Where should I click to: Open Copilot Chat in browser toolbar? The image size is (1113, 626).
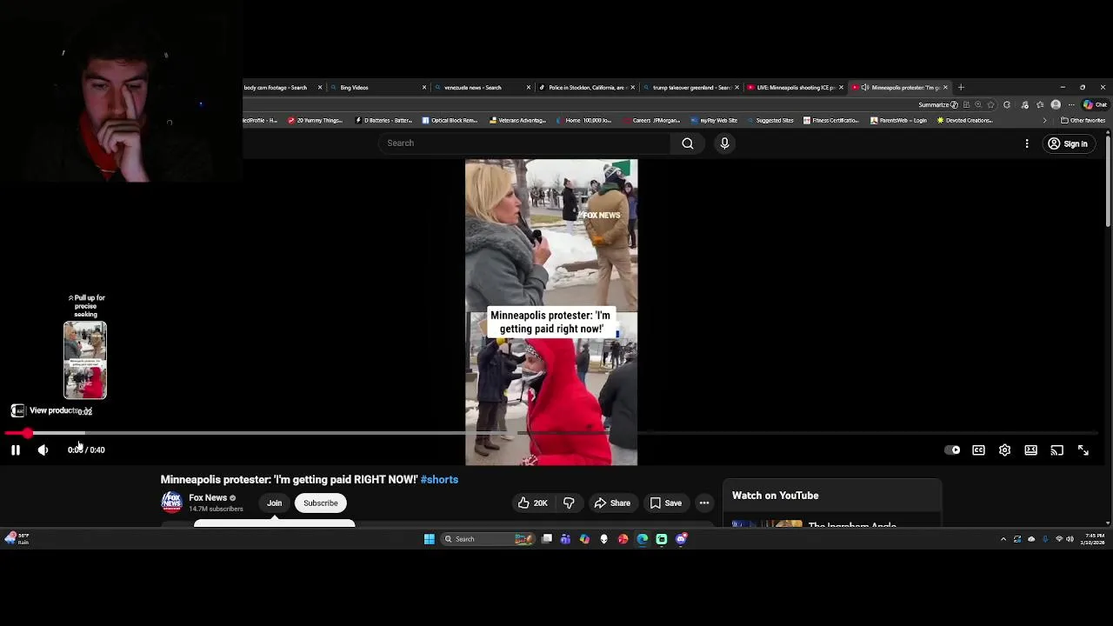(1095, 104)
